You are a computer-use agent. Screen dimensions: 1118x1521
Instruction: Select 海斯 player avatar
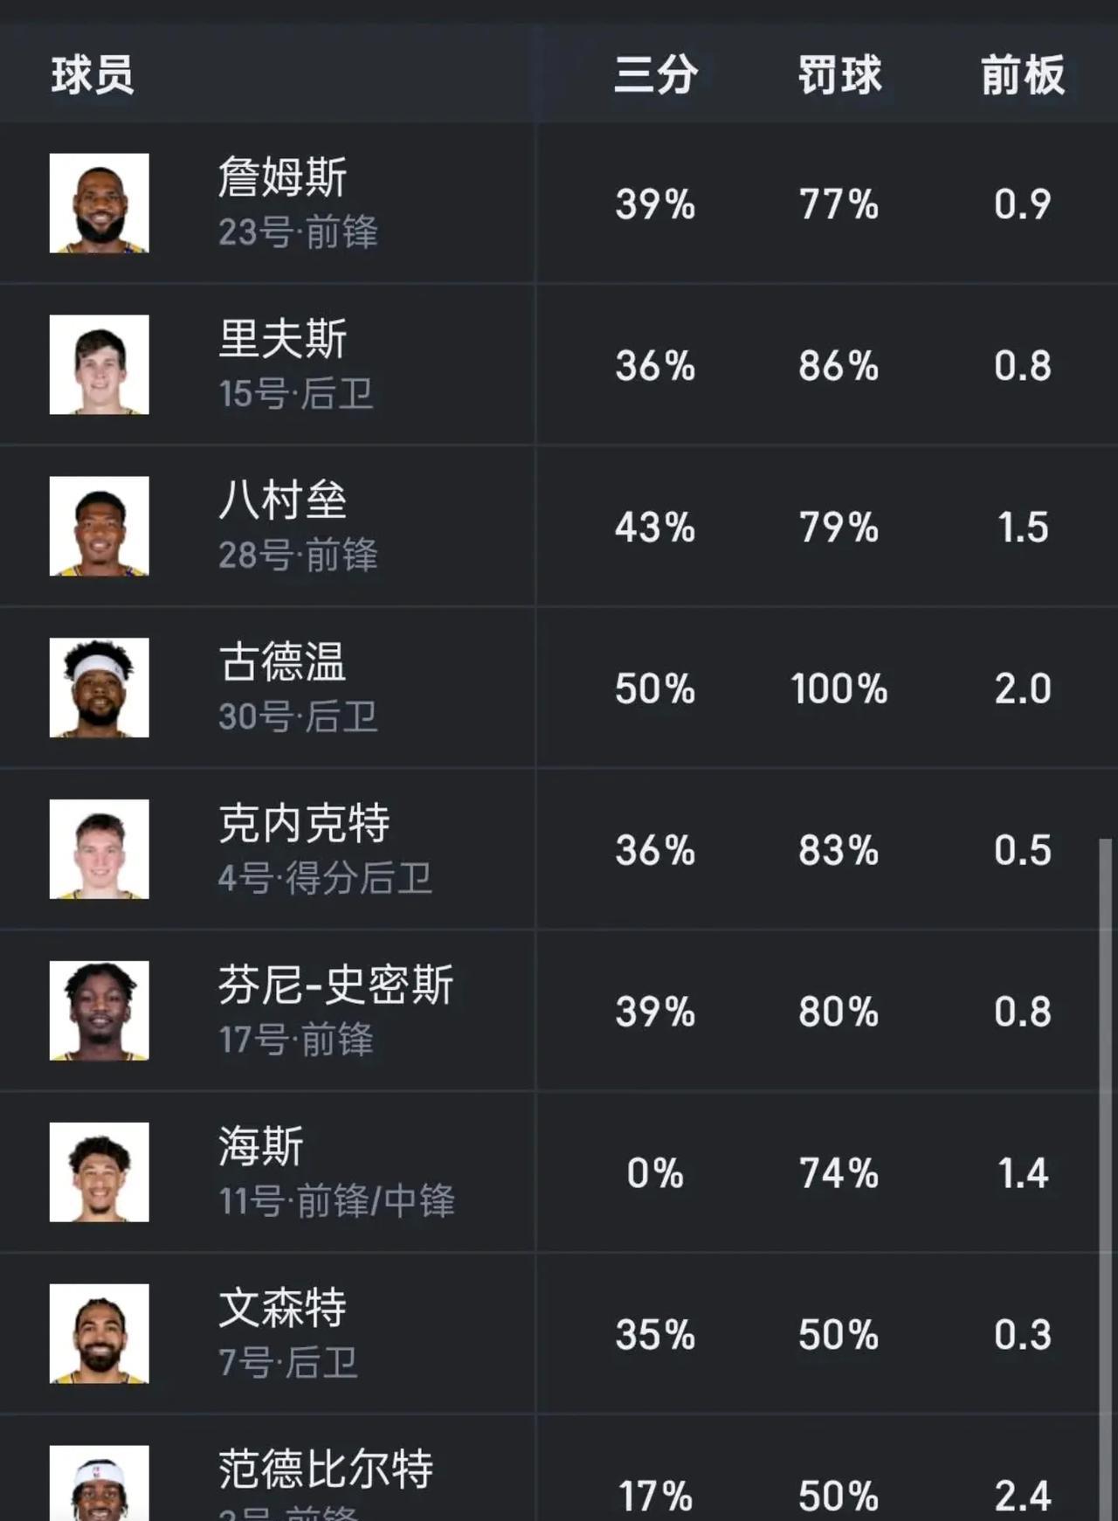(x=99, y=1172)
